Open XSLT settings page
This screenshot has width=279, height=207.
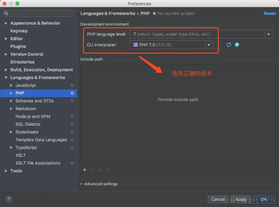(x=21, y=155)
